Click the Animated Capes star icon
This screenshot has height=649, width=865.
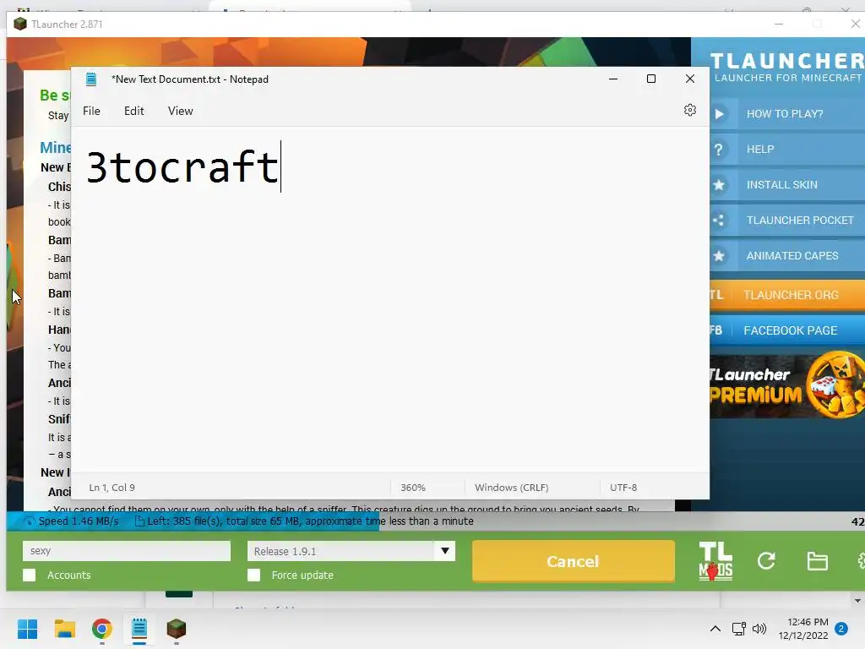(719, 256)
